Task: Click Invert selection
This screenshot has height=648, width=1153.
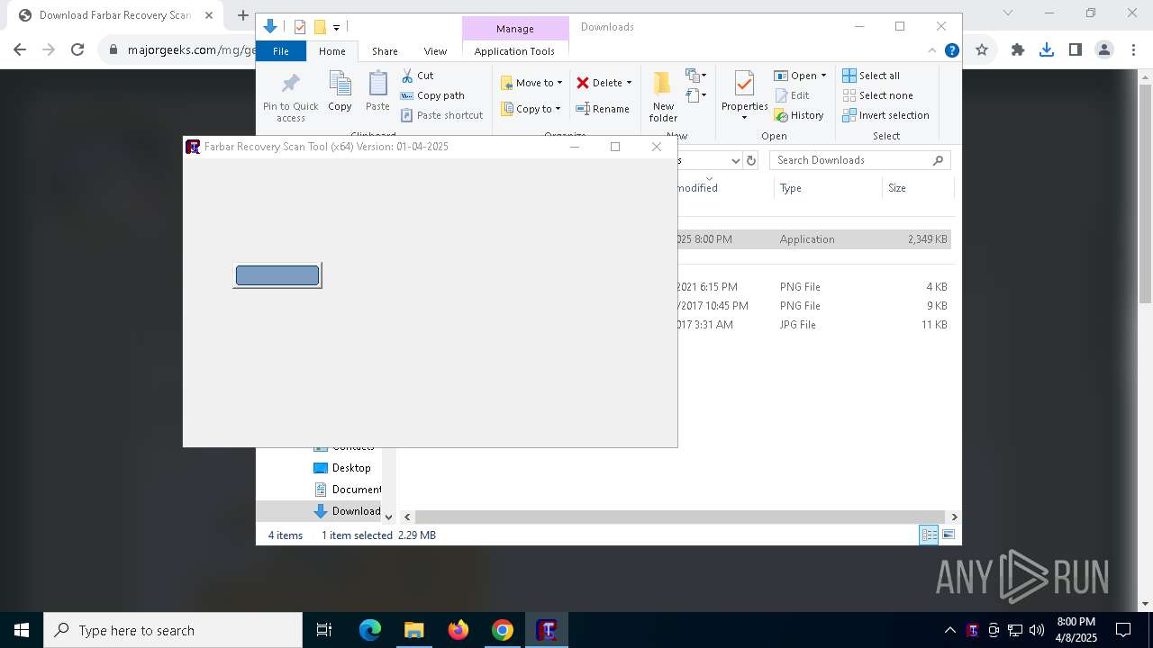Action: [885, 115]
